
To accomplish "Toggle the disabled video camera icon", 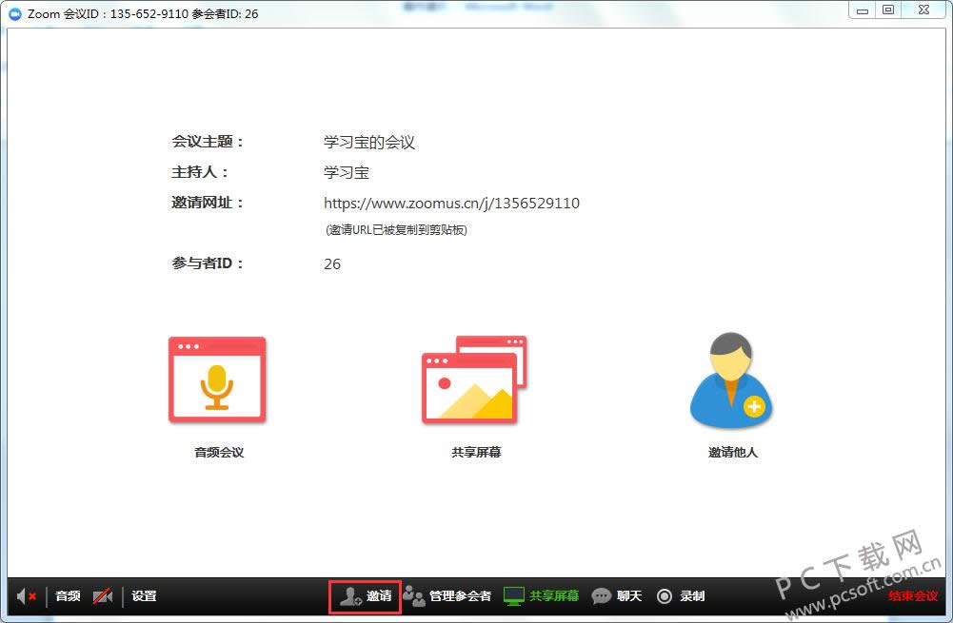I will pyautogui.click(x=103, y=596).
